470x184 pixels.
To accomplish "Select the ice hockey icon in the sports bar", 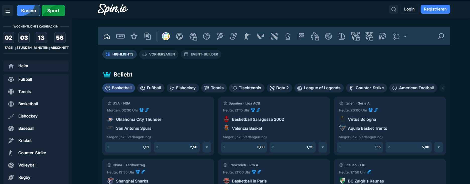I will click(x=234, y=36).
